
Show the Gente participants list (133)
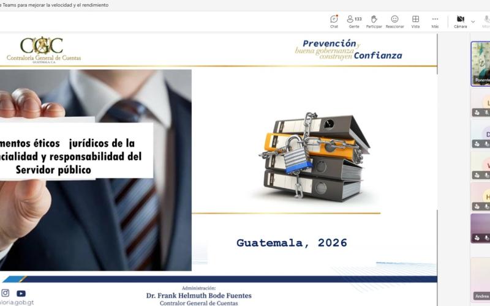(354, 22)
